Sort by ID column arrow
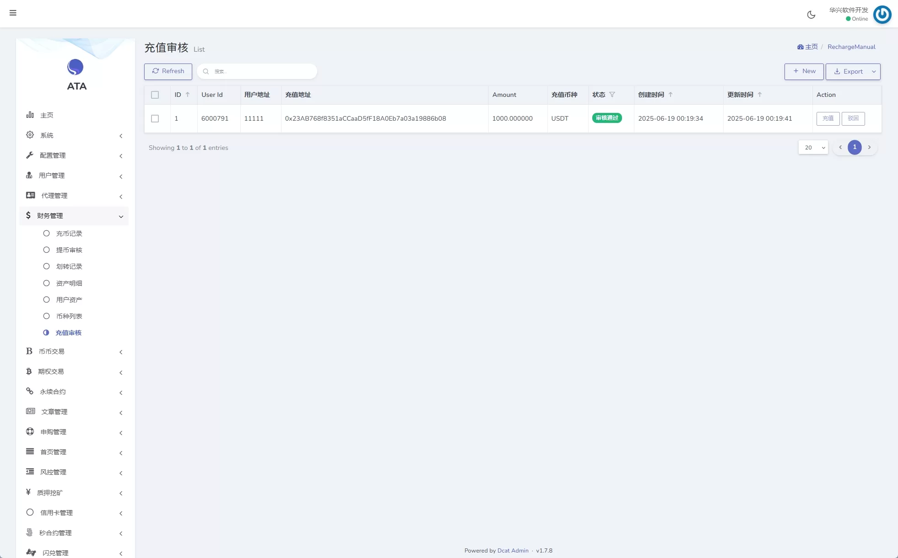The width and height of the screenshot is (898, 558). pos(188,95)
